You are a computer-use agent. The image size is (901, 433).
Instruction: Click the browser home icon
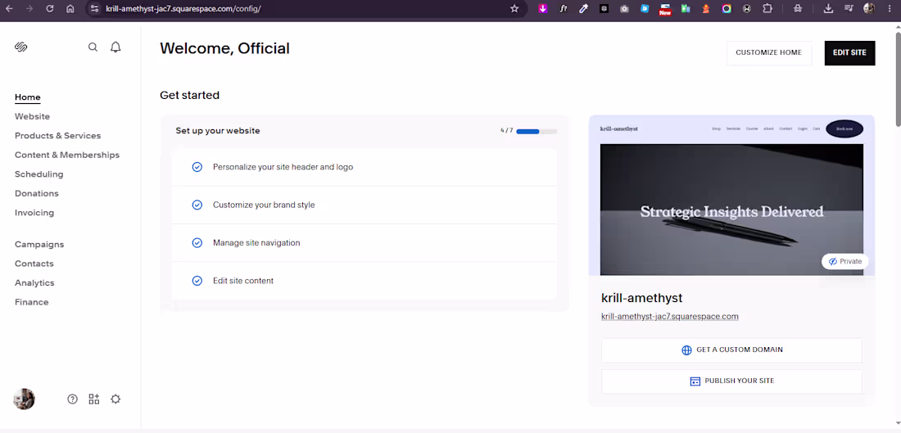click(x=70, y=9)
